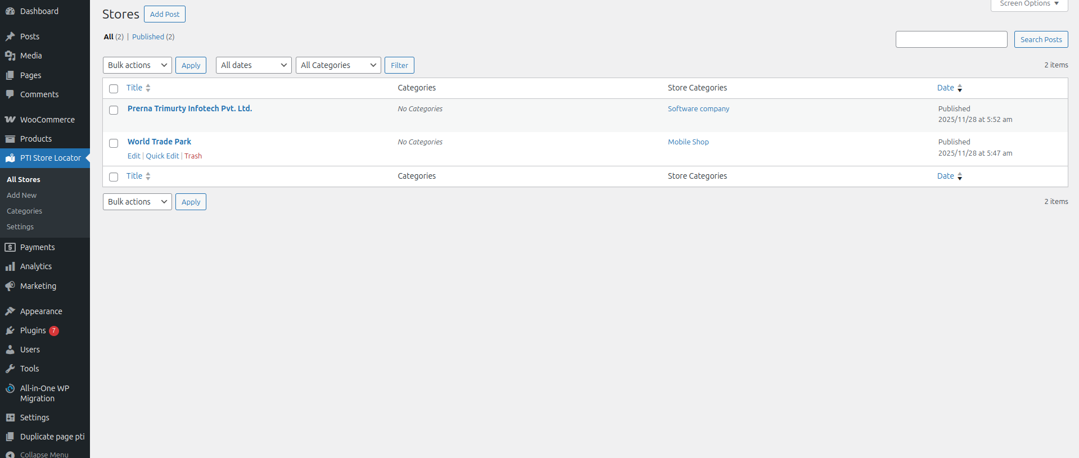Check the World Trade Park row checkbox
Image resolution: width=1079 pixels, height=458 pixels.
(114, 143)
